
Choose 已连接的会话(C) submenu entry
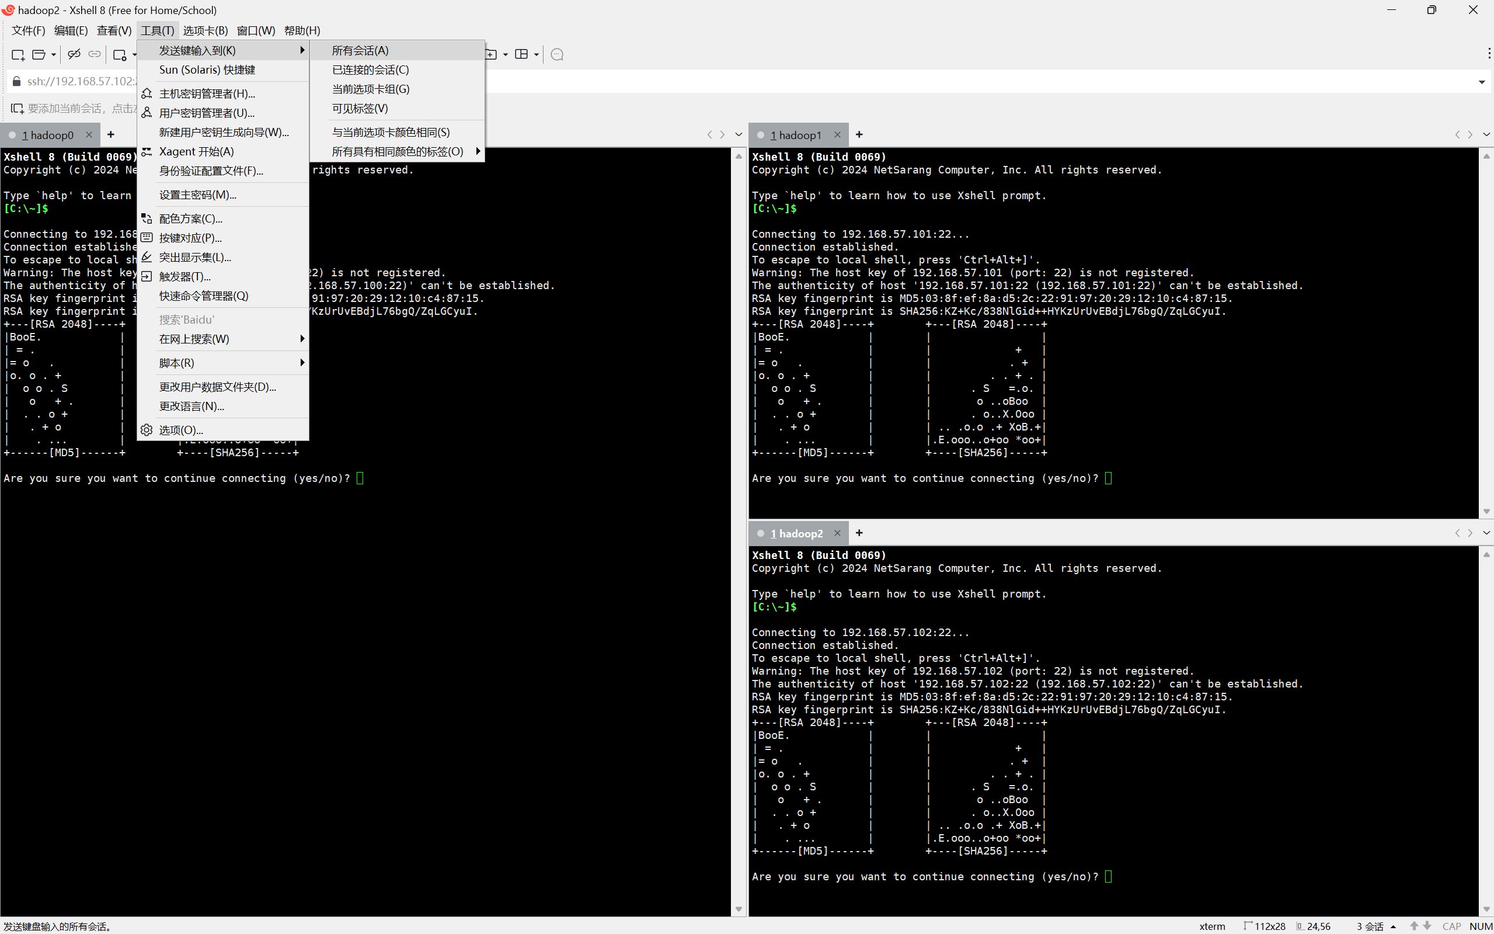click(370, 70)
